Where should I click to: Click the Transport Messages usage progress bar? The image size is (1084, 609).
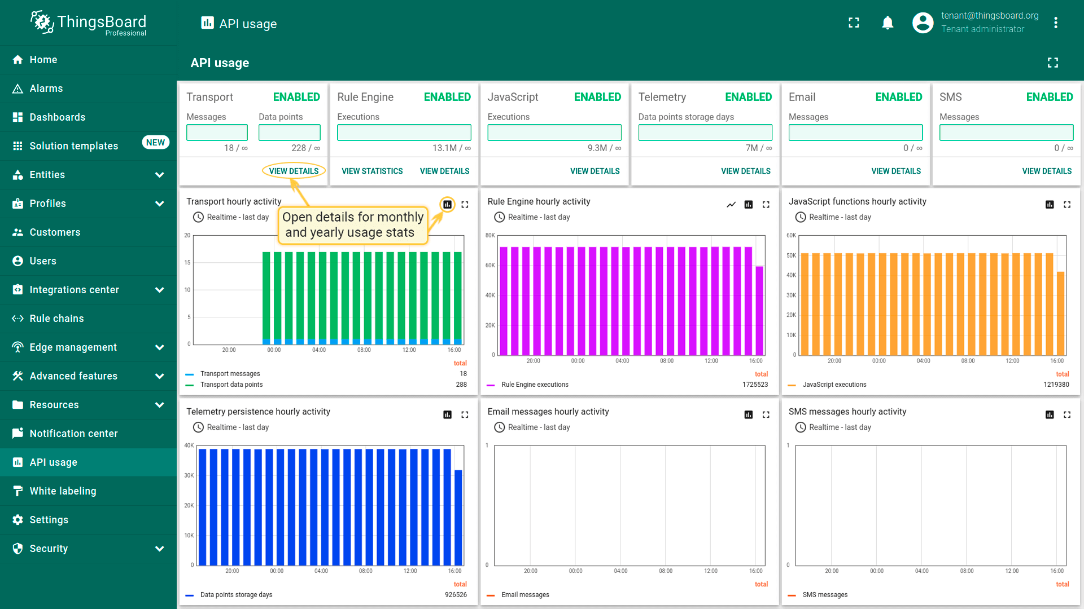pos(217,133)
